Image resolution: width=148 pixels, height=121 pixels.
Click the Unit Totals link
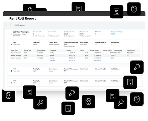[52, 60]
